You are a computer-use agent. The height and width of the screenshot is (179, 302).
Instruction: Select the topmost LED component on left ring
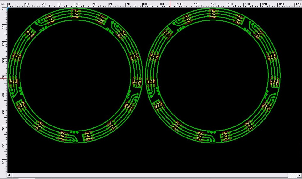tap(75, 14)
